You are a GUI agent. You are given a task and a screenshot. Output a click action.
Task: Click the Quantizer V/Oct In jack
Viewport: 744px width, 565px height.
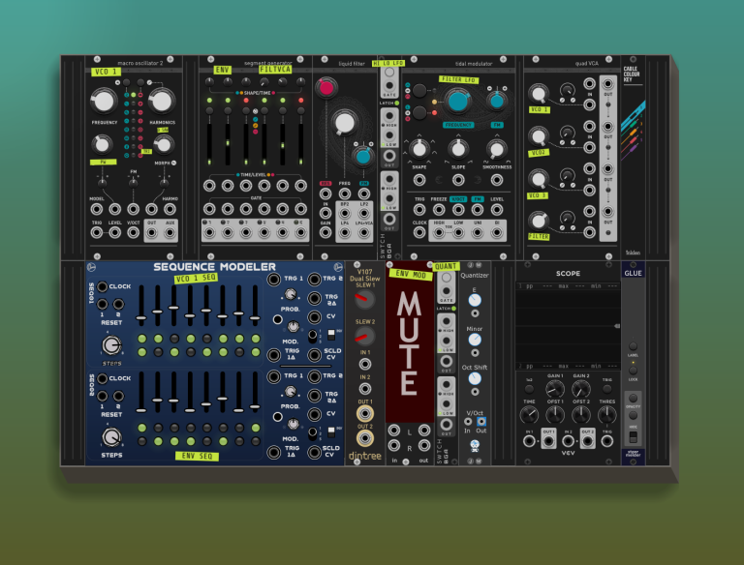pos(468,422)
